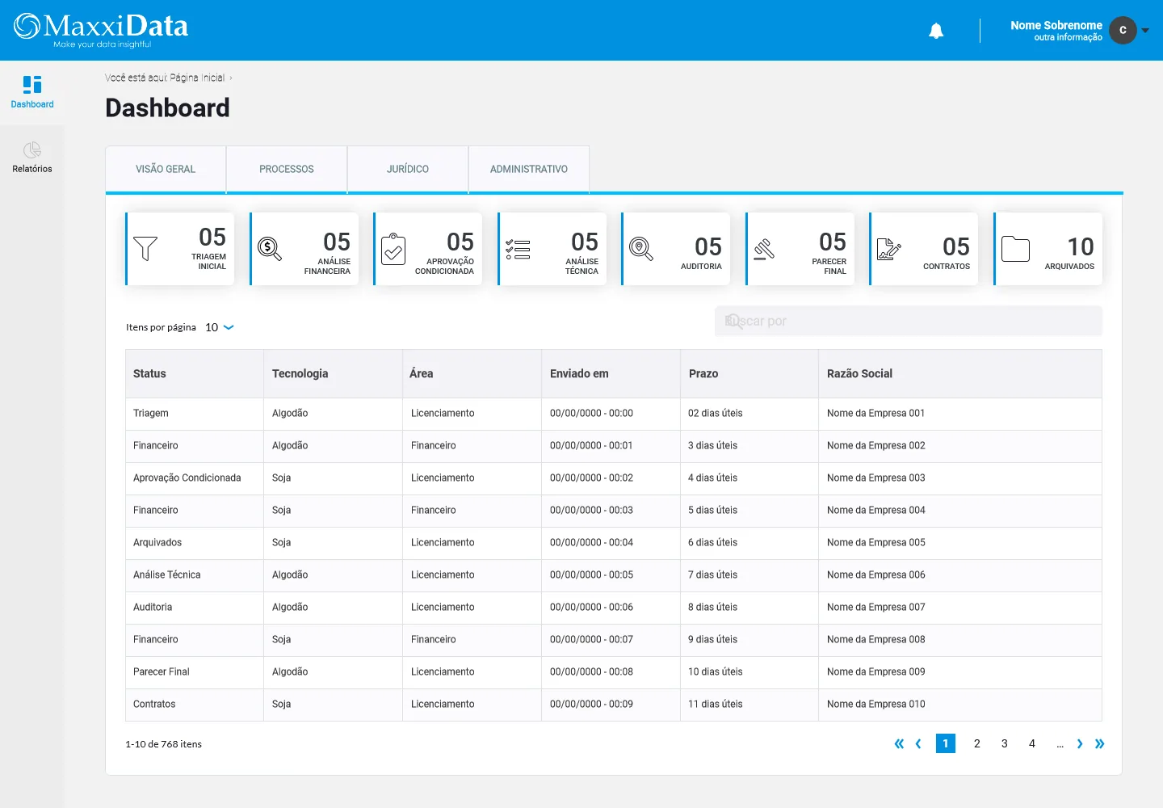
Task: Click the Nome Sobrenome user name
Action: pyautogui.click(x=1056, y=25)
